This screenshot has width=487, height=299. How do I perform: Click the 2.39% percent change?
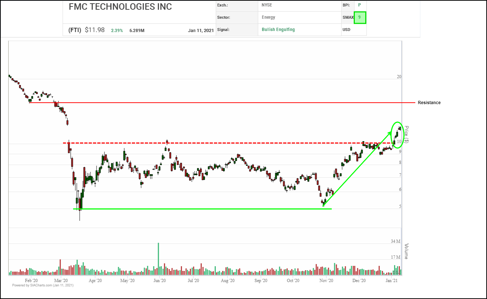[x=116, y=31]
